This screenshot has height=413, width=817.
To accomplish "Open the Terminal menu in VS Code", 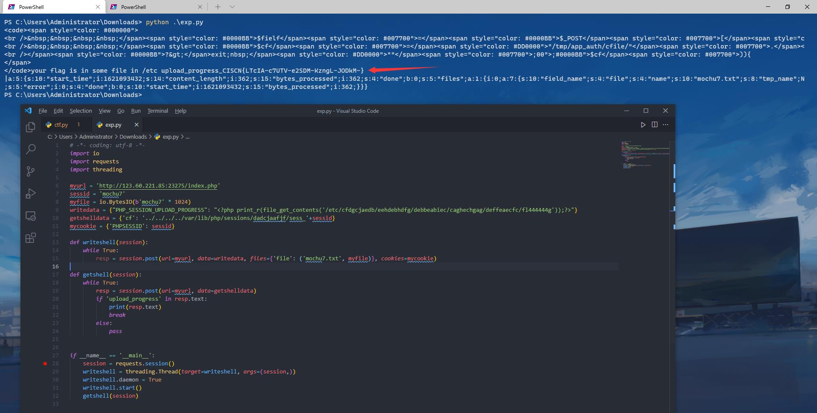I will point(157,111).
